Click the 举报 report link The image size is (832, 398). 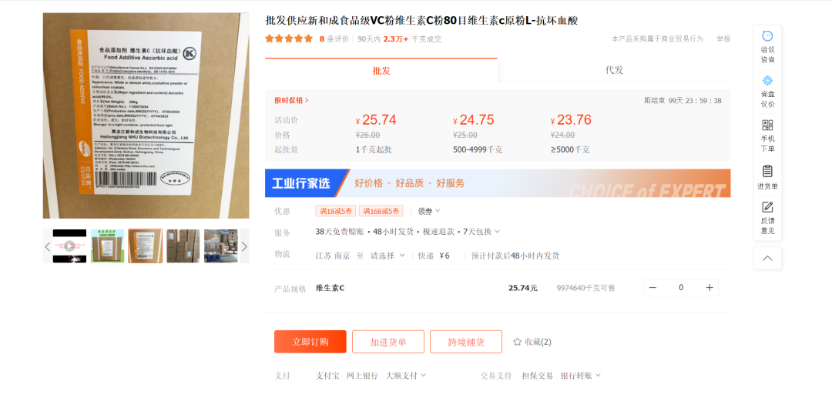[x=723, y=38]
